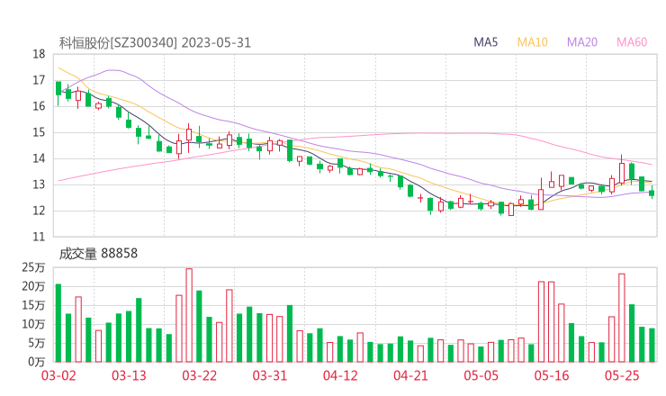This screenshot has width=666, height=396.
Task: Click the chart title 科恒股份[SZ300340] 2023-05-31
Action: click(155, 43)
